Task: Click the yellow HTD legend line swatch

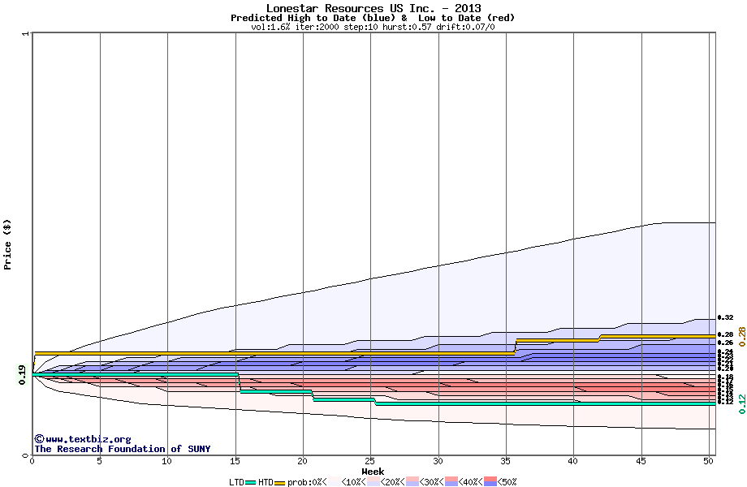Action: 279,482
